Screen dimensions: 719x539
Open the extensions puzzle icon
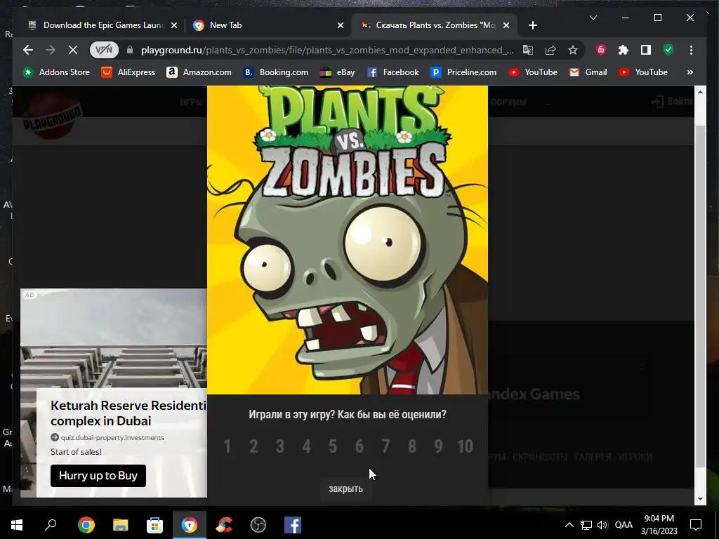coord(624,50)
